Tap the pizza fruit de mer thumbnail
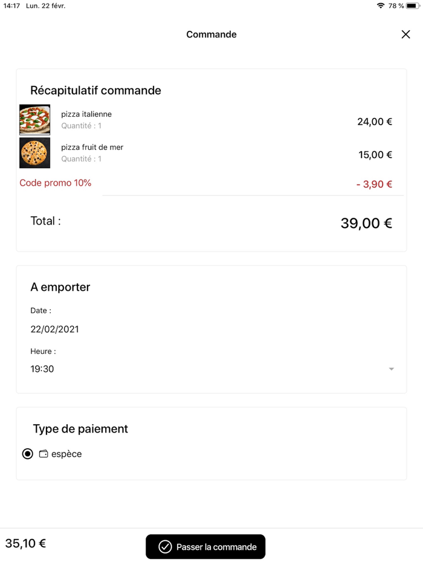Image resolution: width=423 pixels, height=565 pixels. click(x=34, y=152)
